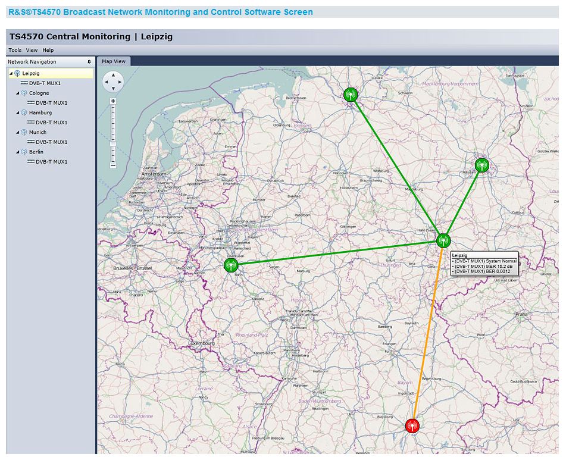
Task: Click the map zoom slider handle
Action: tap(113, 144)
